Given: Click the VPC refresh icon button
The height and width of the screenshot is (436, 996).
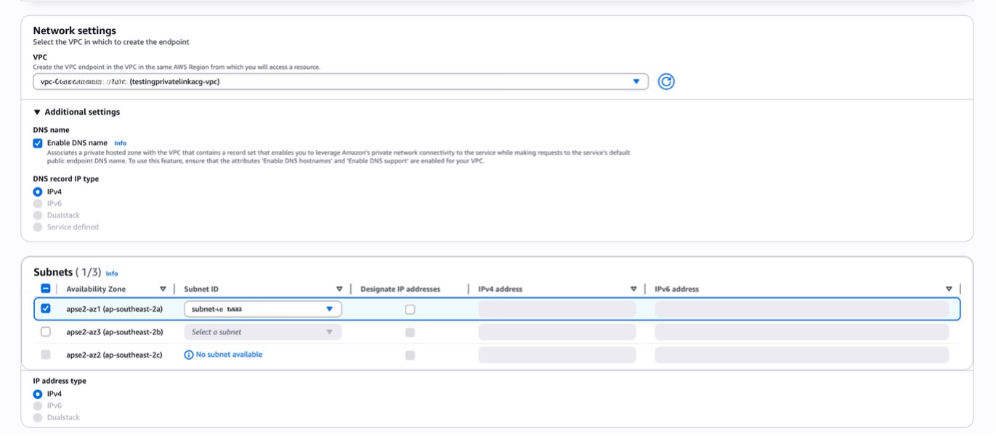Looking at the screenshot, I should (x=665, y=82).
